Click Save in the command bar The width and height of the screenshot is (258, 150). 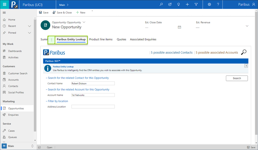click(44, 13)
